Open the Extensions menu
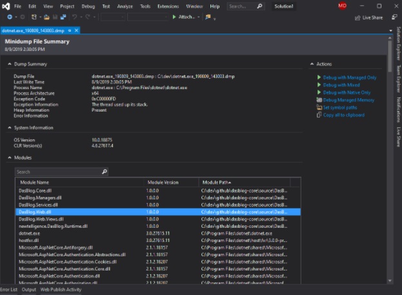The image size is (402, 295). coord(168,6)
